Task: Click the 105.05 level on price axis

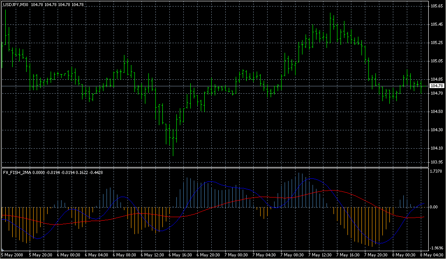Action: click(x=437, y=61)
